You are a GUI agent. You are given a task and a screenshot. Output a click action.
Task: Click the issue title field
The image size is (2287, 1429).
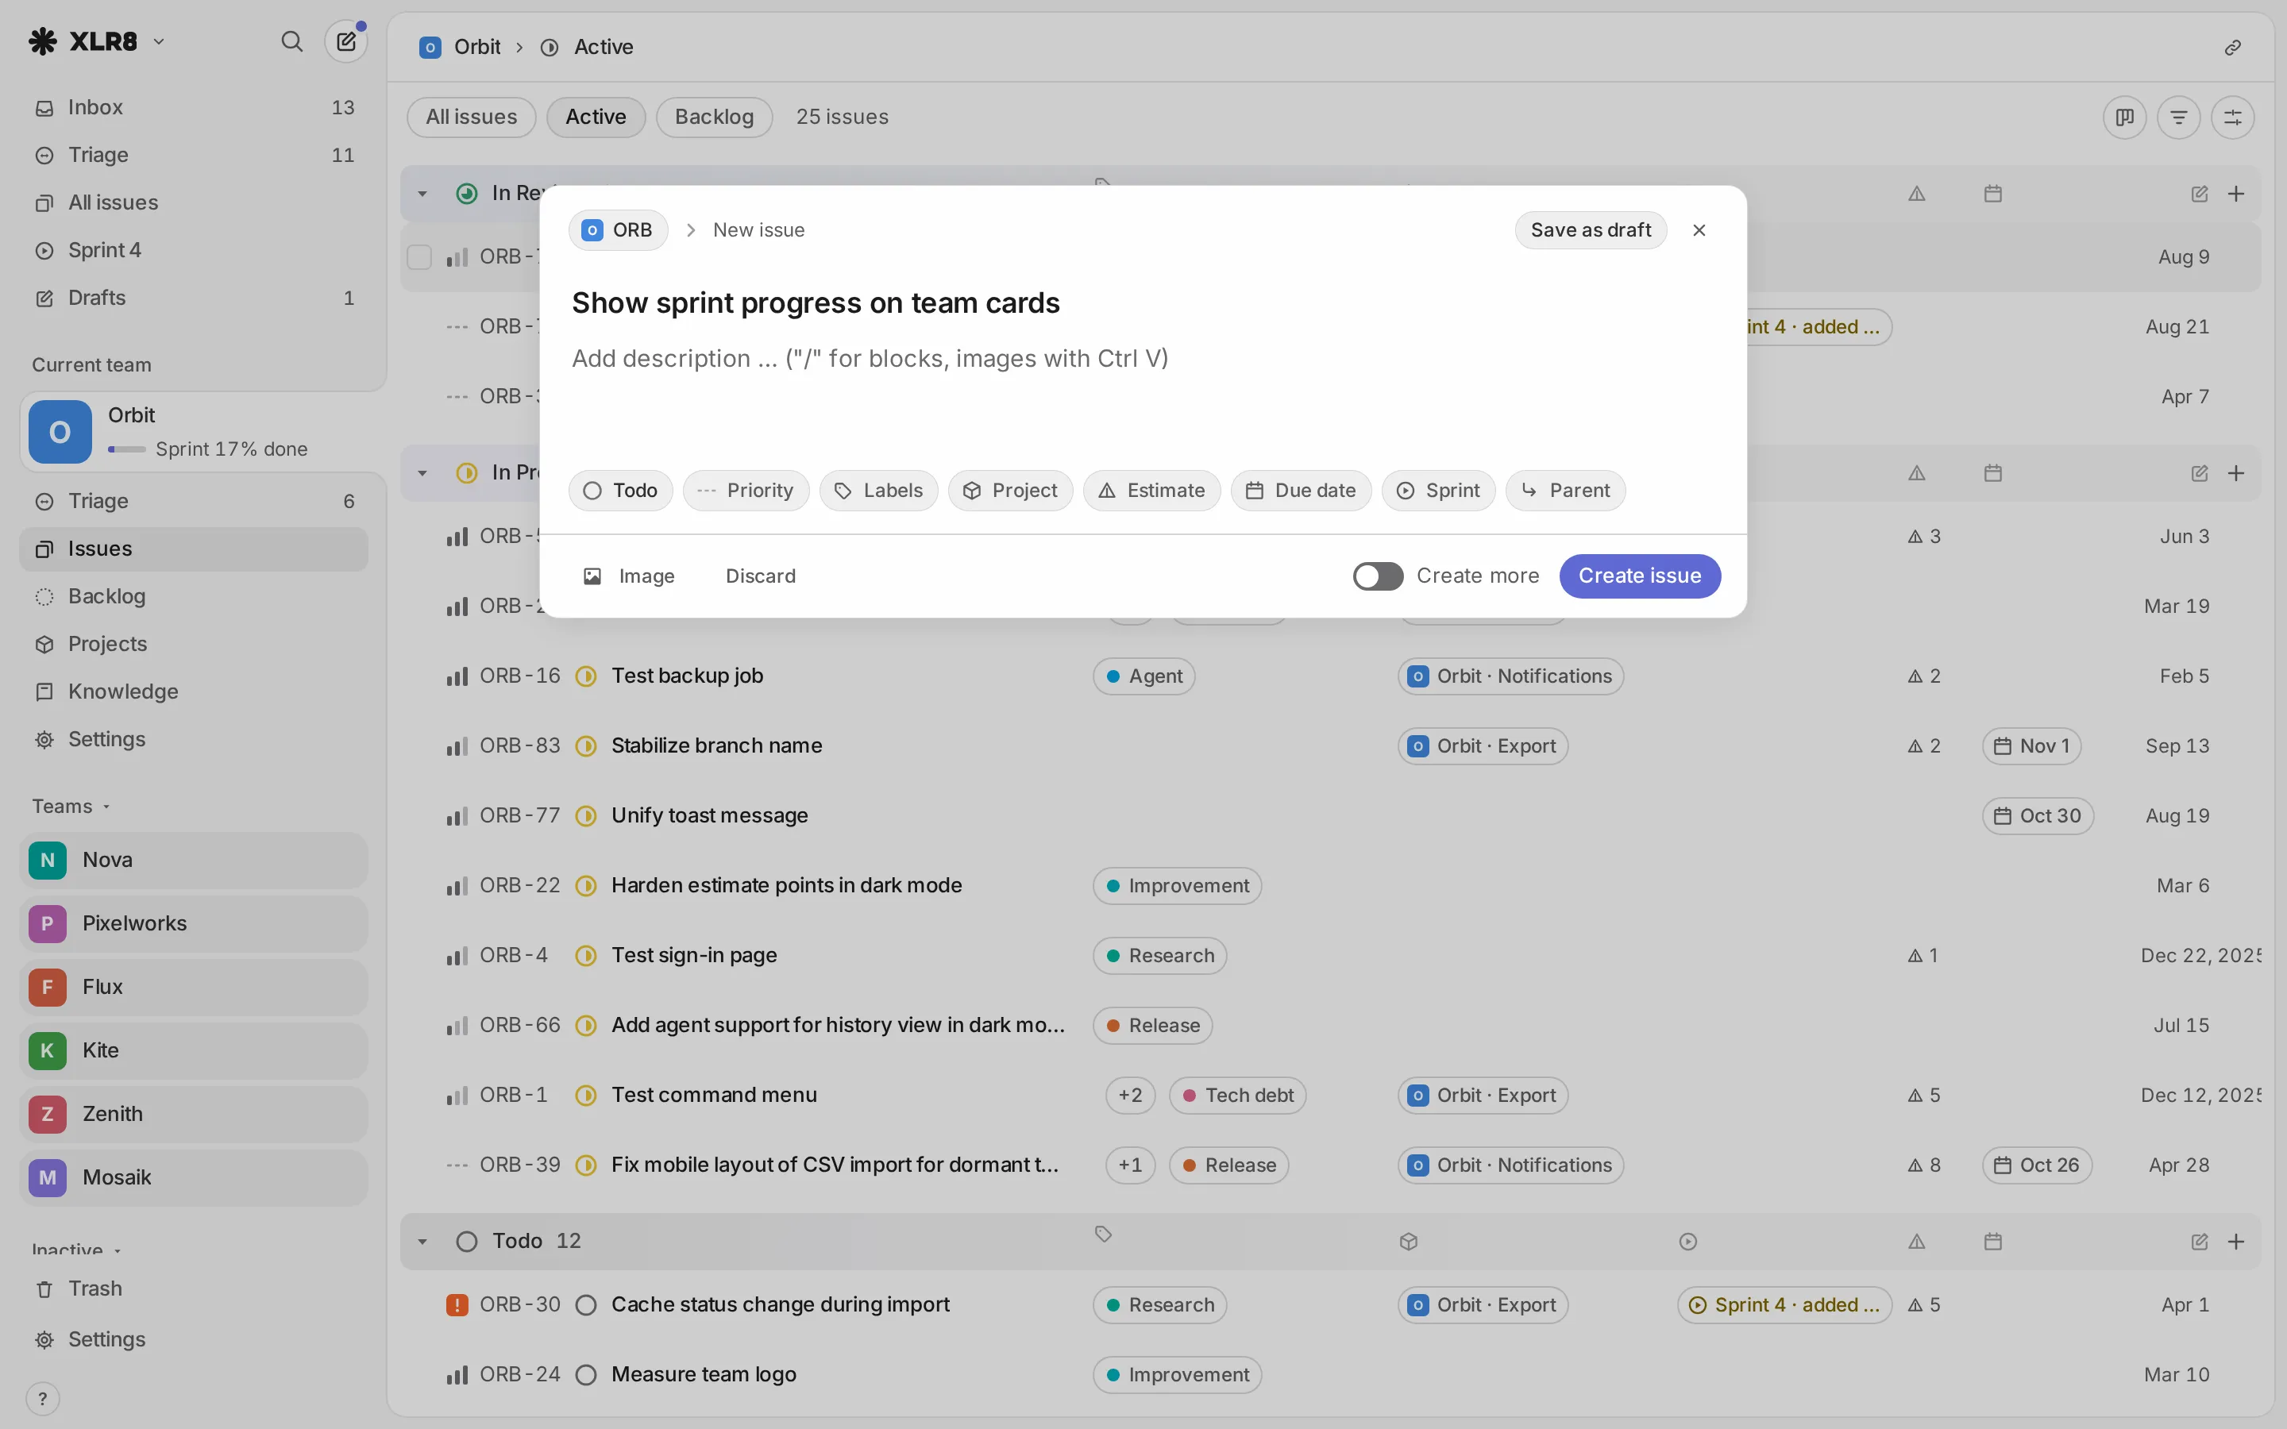click(1142, 303)
